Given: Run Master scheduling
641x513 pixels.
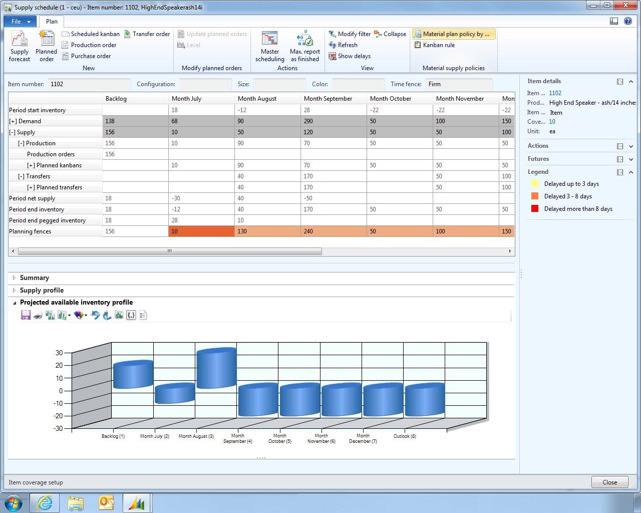Looking at the screenshot, I should point(270,46).
